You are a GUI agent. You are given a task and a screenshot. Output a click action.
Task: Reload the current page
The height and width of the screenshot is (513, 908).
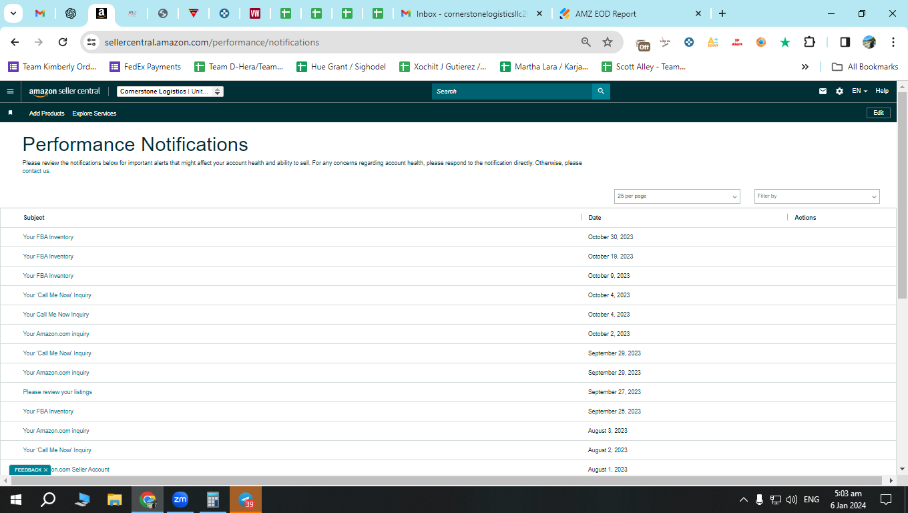pos(63,42)
